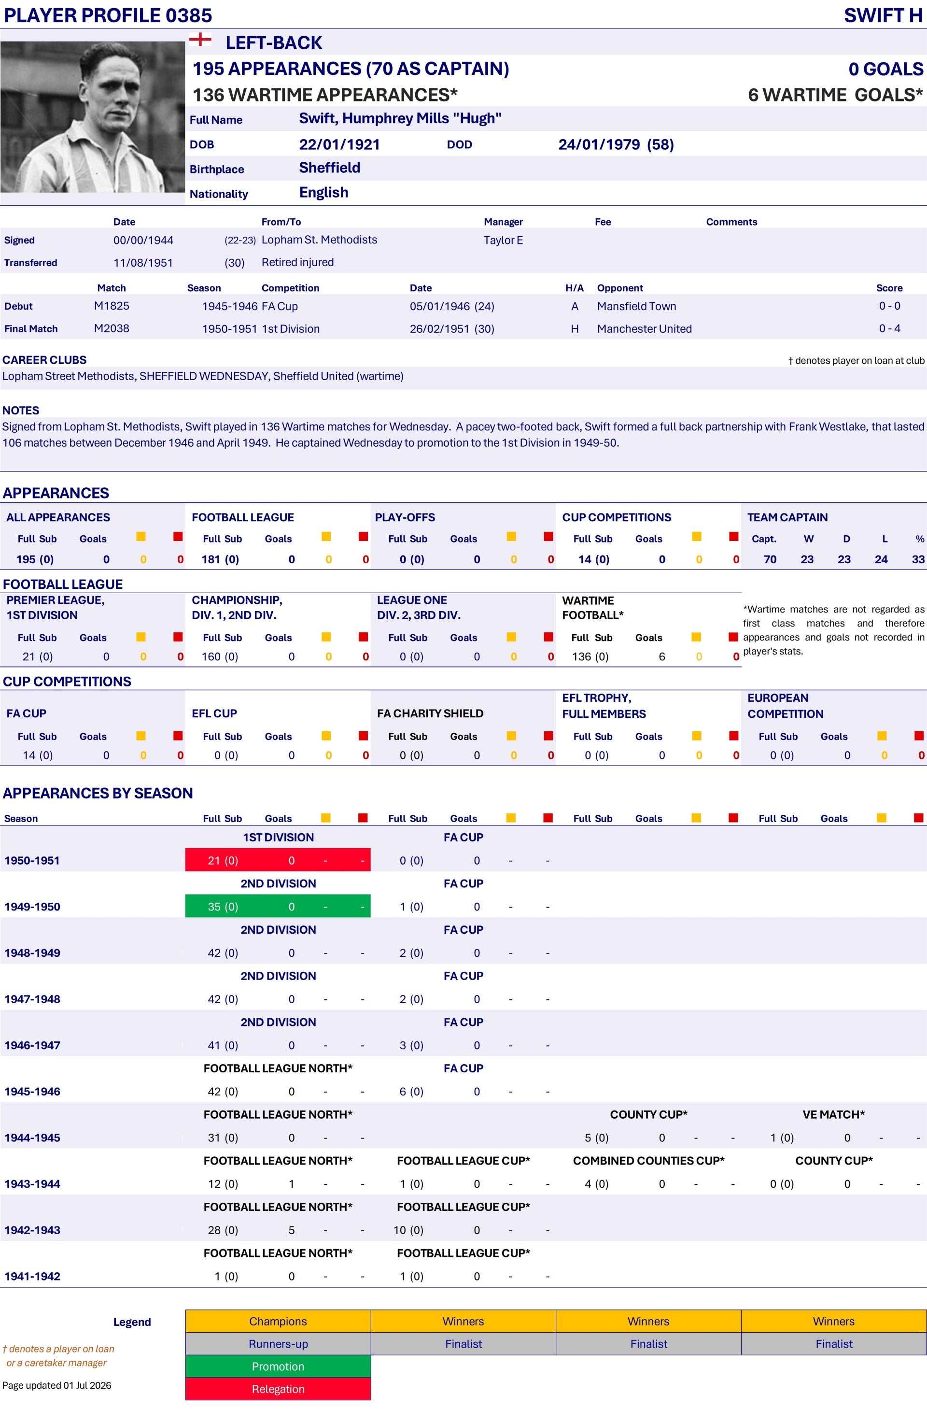Click the yellow card icon under ALL APPEARANCES
The width and height of the screenshot is (927, 1423).
[x=141, y=536]
